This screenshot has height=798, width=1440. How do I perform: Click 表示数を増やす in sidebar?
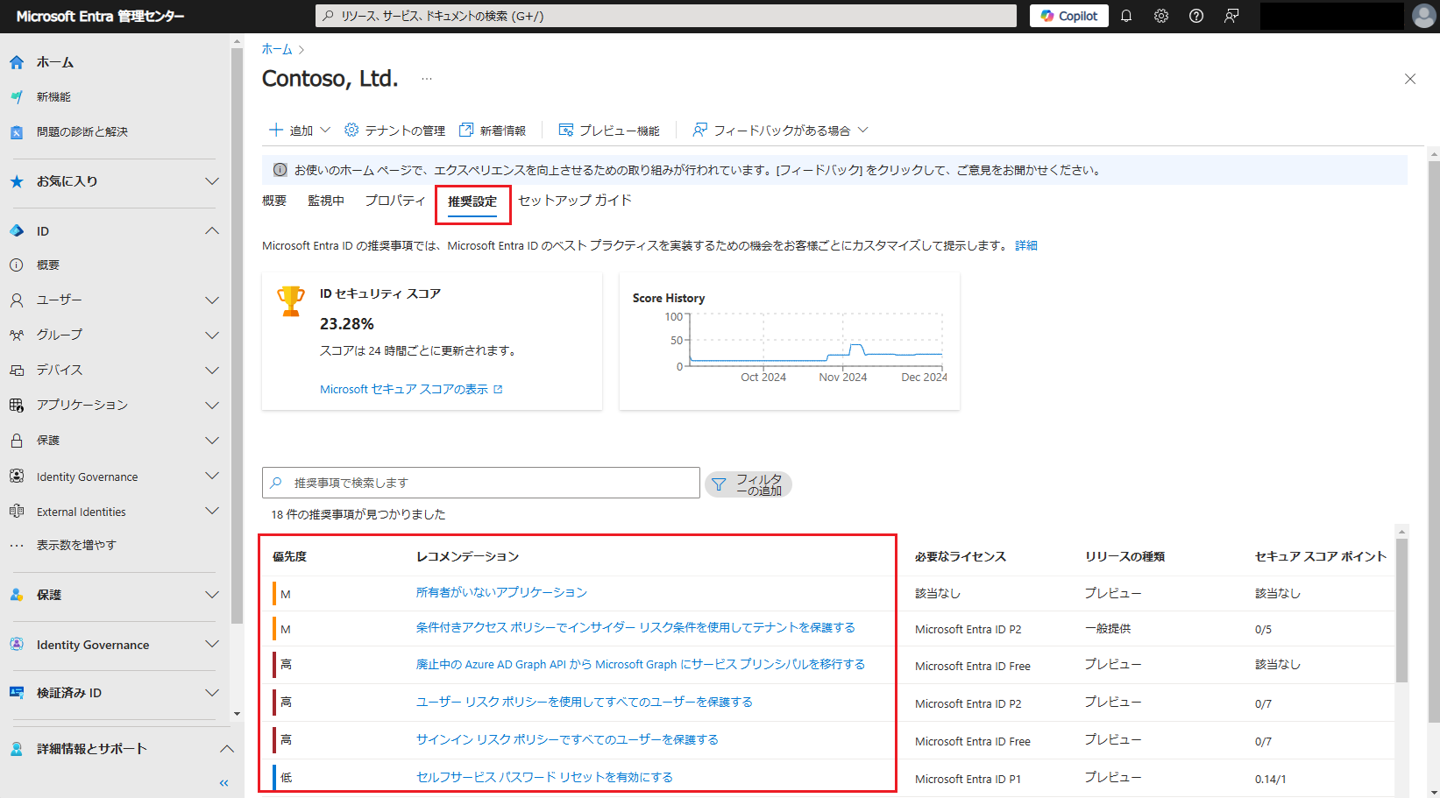tap(76, 545)
